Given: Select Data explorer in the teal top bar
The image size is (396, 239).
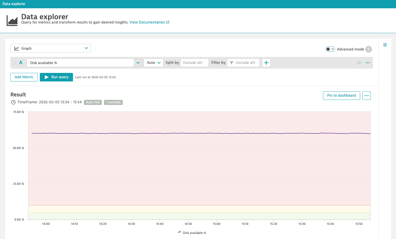Looking at the screenshot, I should 14,3.
